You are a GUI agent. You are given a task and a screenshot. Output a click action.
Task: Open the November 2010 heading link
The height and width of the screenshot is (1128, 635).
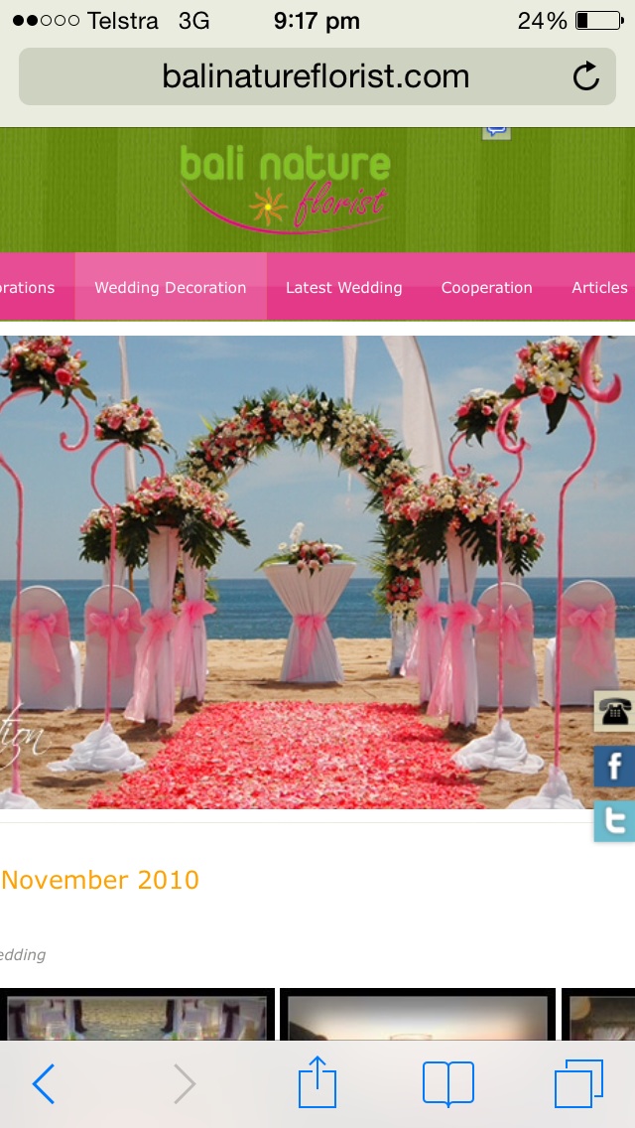(100, 880)
